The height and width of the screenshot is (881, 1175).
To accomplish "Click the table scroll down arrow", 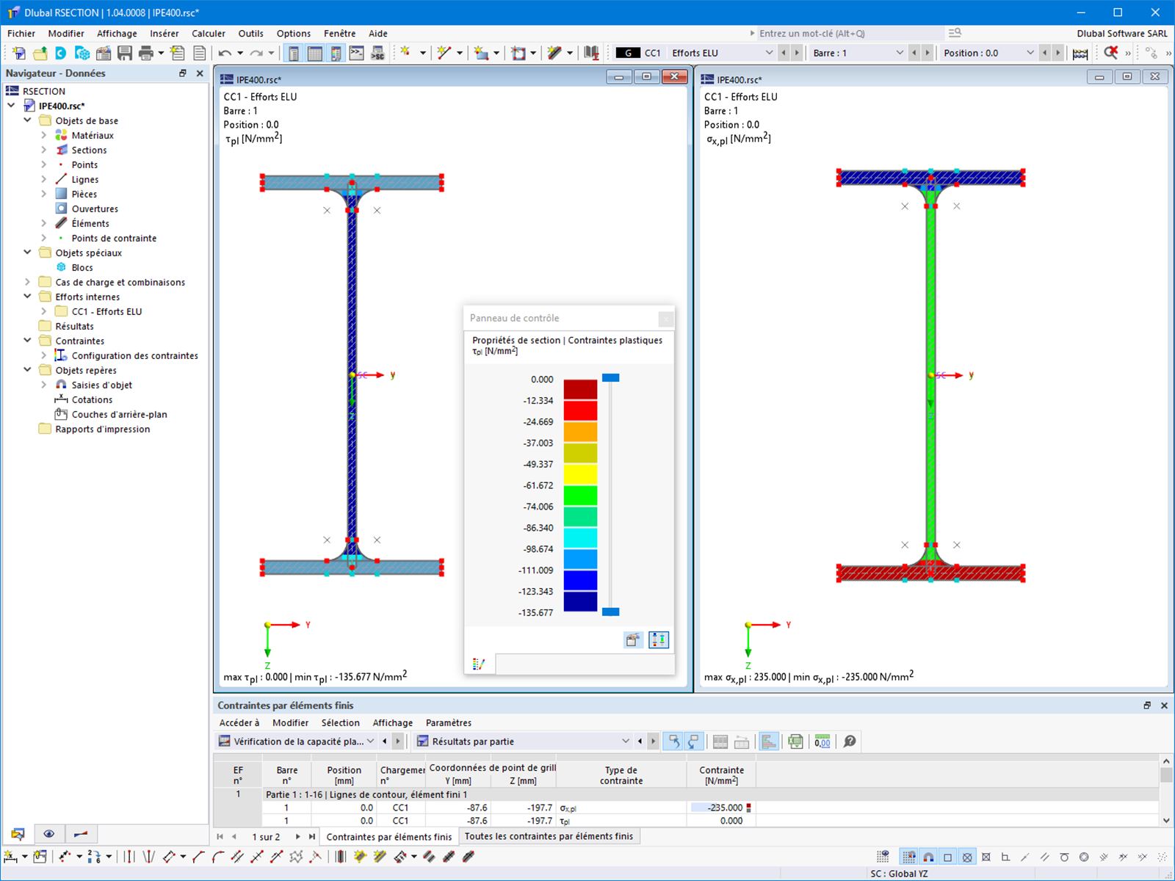I will [1165, 821].
